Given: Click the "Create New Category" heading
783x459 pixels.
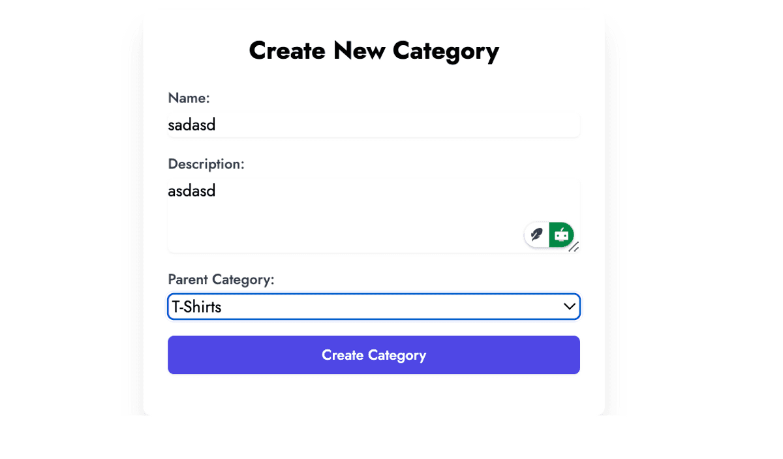Looking at the screenshot, I should point(374,51).
